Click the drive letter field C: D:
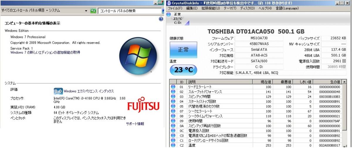352x148 pixels. pyautogui.click(x=259, y=67)
